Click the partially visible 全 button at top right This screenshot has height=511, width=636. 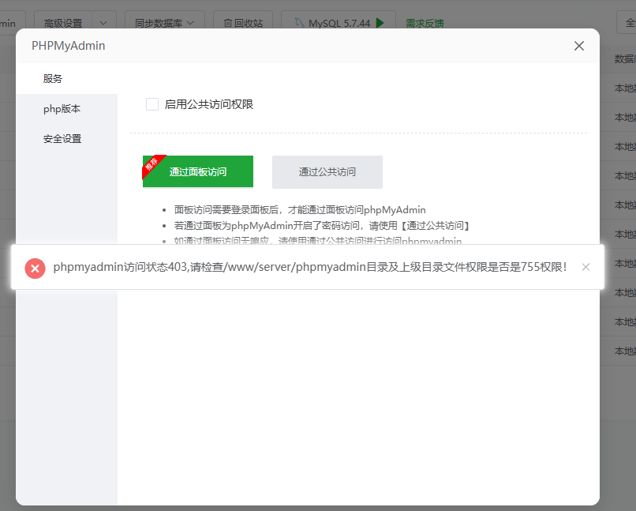[x=627, y=23]
